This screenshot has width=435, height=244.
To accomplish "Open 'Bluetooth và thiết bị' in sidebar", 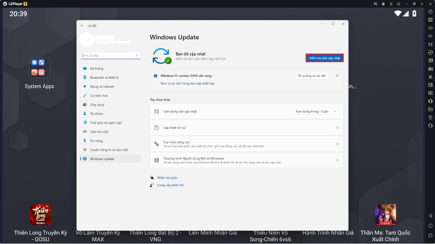I will point(110,78).
